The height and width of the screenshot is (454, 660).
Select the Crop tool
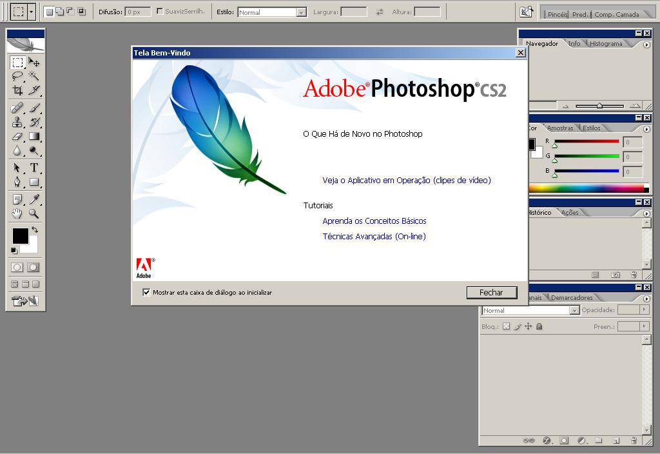point(17,90)
